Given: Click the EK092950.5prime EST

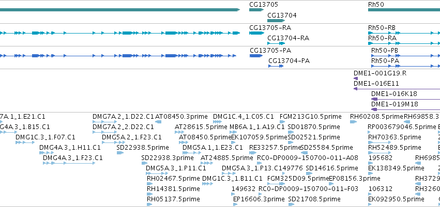Looking at the screenshot, I should coord(370,204).
